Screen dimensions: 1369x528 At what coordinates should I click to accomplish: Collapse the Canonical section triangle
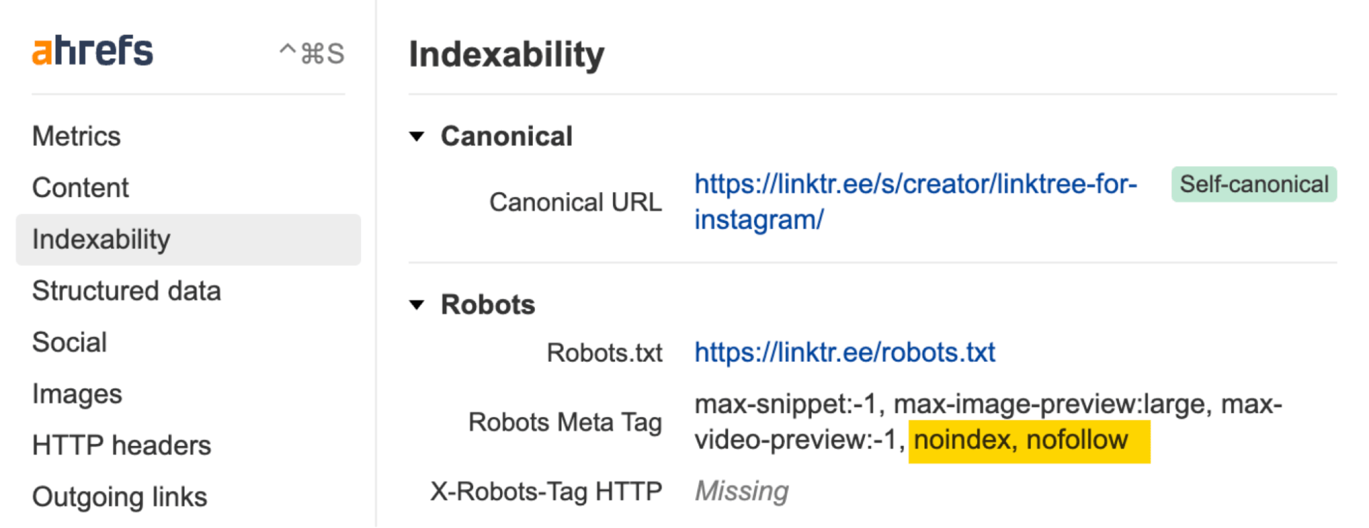[418, 137]
